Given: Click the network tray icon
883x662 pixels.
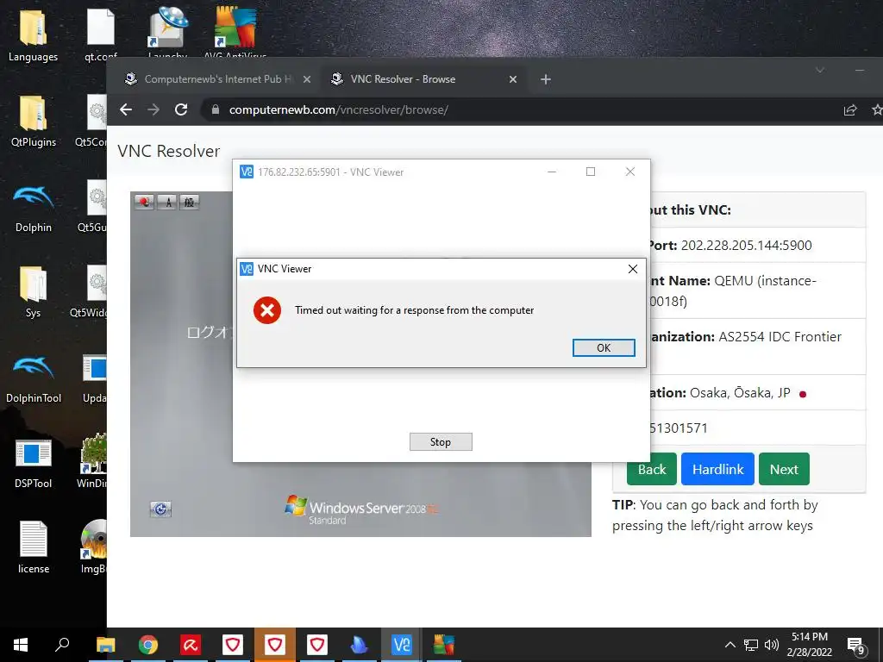Looking at the screenshot, I should (751, 645).
